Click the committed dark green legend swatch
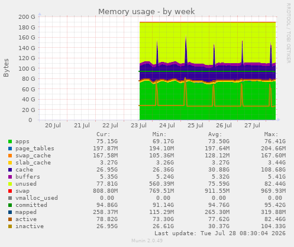The image size is (294, 247). pyautogui.click(x=10, y=205)
